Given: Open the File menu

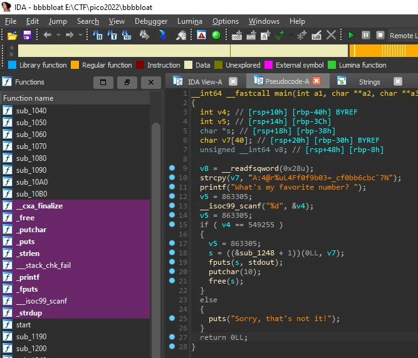Looking at the screenshot, I should coord(11,21).
